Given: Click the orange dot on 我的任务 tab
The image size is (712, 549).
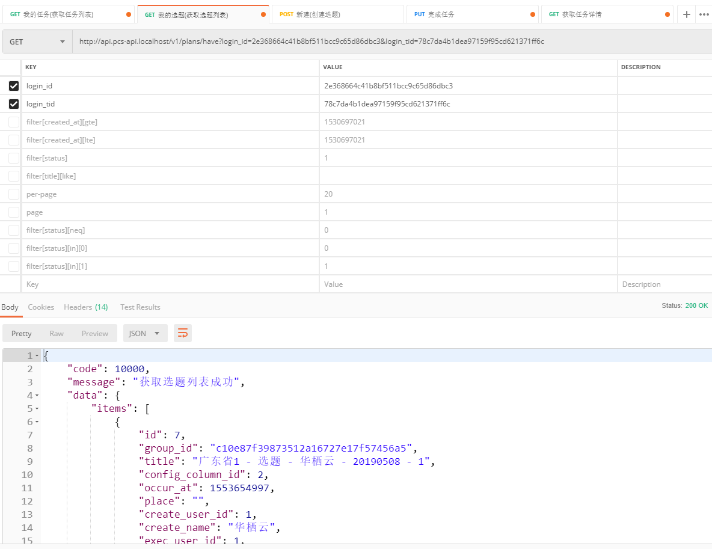Looking at the screenshot, I should click(129, 14).
